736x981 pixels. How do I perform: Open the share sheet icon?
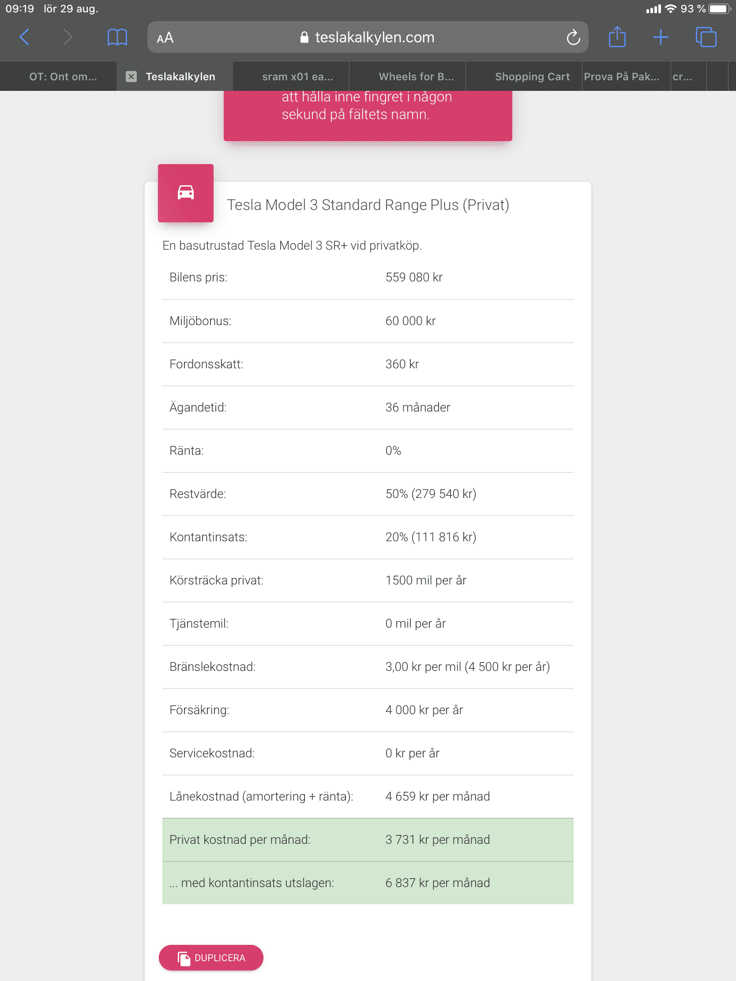(x=617, y=37)
